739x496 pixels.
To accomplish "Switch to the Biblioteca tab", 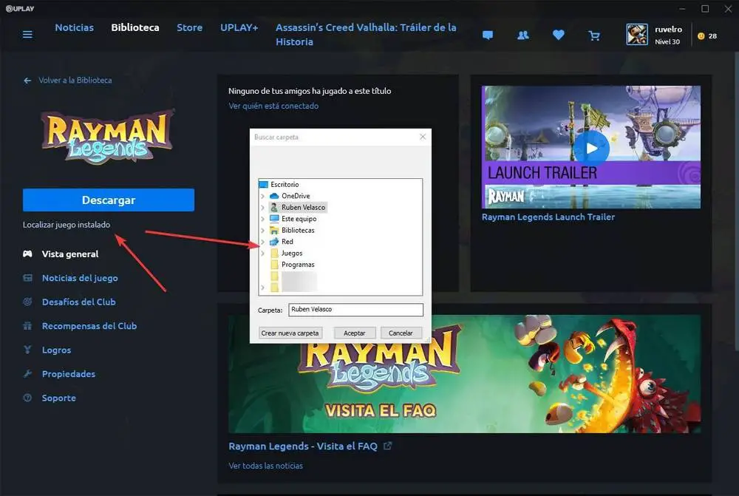I will coord(135,27).
